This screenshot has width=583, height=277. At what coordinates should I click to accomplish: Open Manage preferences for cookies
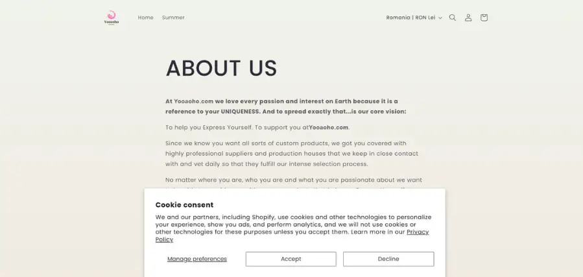pyautogui.click(x=197, y=259)
